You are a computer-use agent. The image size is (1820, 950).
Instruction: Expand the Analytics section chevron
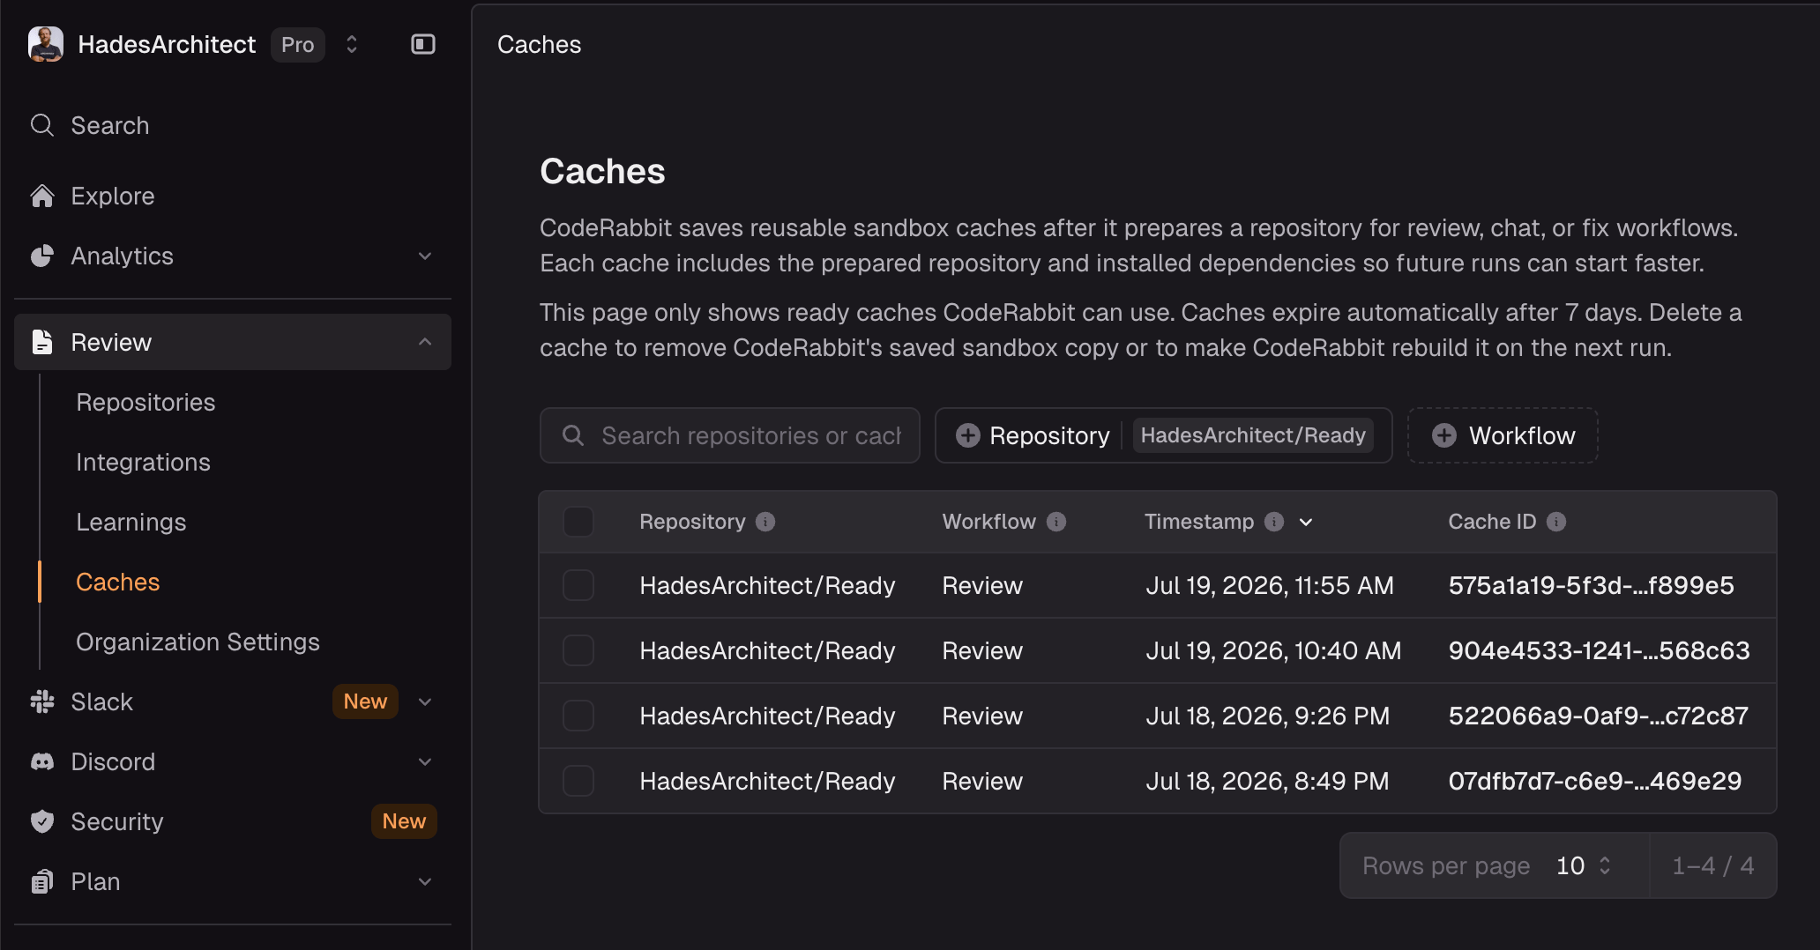425,256
